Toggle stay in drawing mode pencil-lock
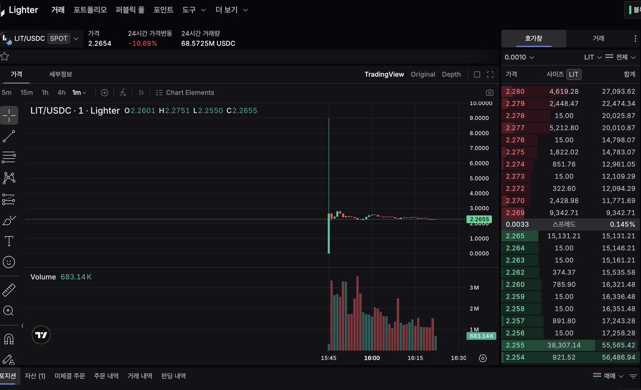The height and width of the screenshot is (390, 641). pos(9,359)
